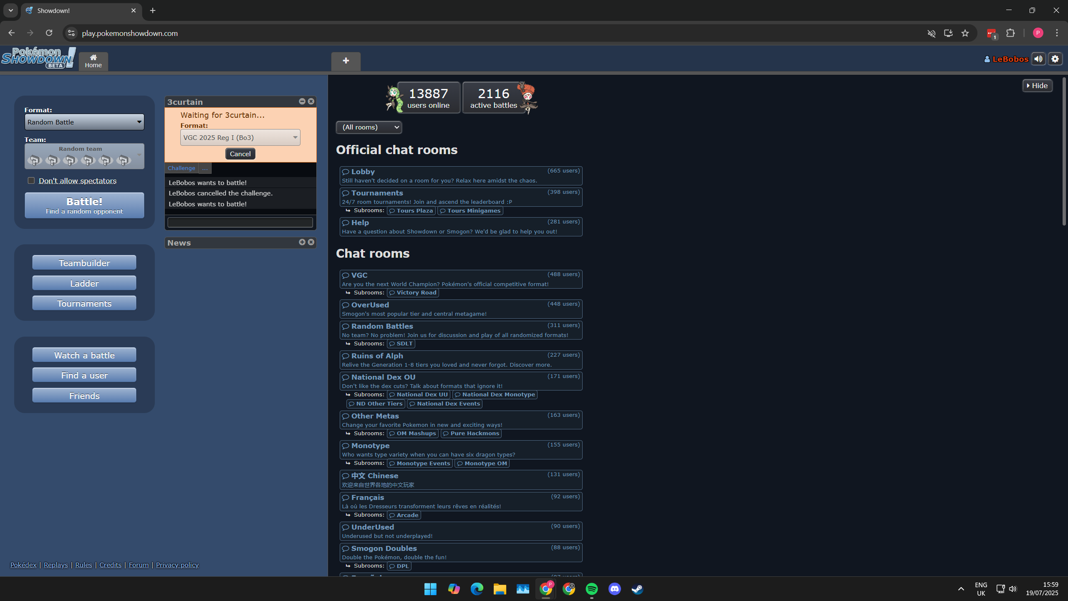Click Watch a battle

[x=84, y=355]
